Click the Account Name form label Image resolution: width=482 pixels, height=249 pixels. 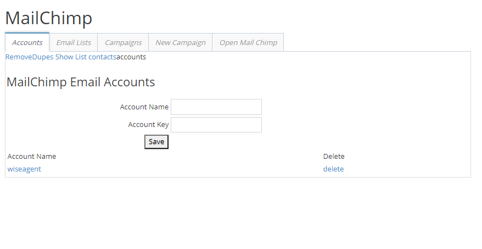144,107
